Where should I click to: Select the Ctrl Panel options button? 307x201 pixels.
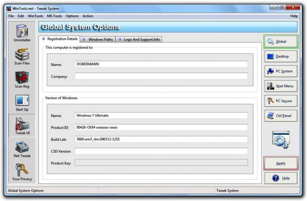[281, 116]
